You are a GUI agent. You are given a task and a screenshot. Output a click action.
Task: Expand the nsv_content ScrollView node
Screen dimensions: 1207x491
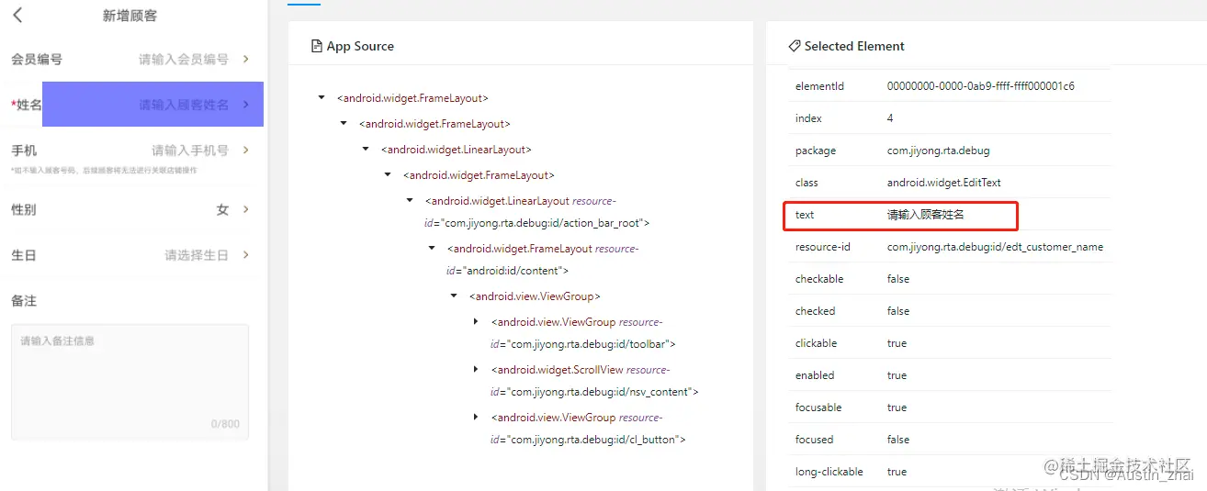click(x=475, y=369)
